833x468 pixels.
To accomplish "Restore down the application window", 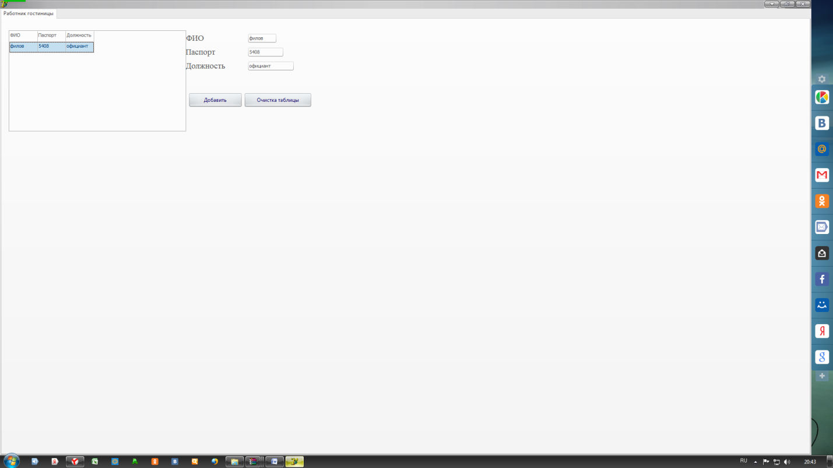I will [x=788, y=4].
